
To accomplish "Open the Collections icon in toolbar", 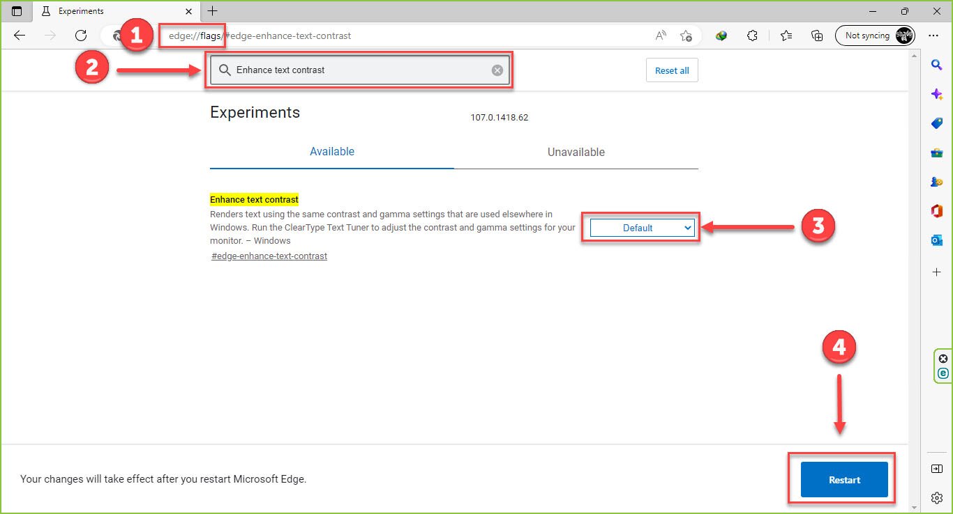I will click(817, 36).
